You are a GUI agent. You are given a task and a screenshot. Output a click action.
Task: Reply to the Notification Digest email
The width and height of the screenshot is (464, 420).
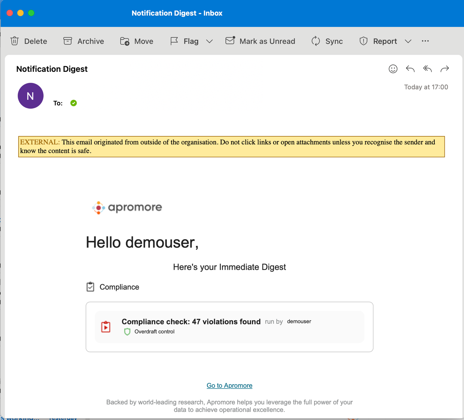(x=410, y=69)
